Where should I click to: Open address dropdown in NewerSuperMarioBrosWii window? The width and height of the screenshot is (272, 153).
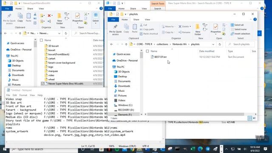[x=59, y=33]
